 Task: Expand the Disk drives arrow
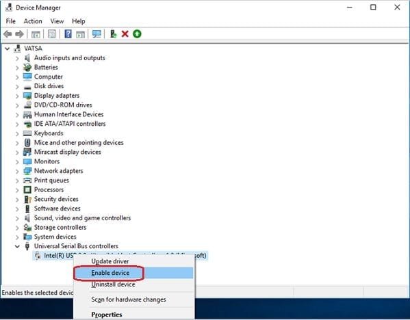tap(17, 86)
